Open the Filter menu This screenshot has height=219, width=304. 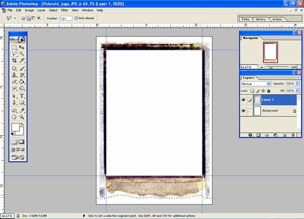[64, 10]
